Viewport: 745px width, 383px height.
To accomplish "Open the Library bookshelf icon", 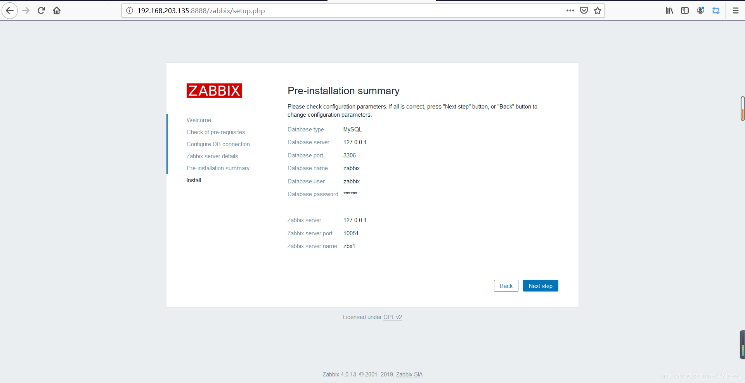I will 669,10.
